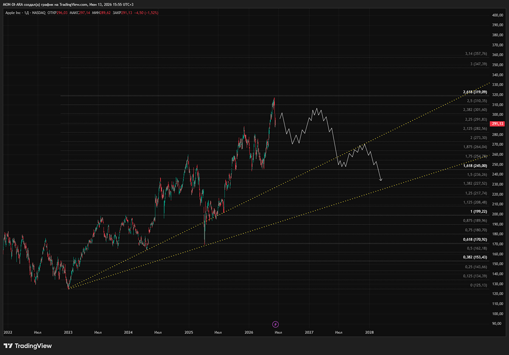Click the 200,00 price axis label

point(498,214)
